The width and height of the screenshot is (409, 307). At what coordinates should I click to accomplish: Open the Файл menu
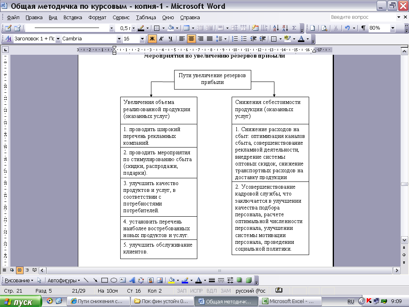pos(13,18)
